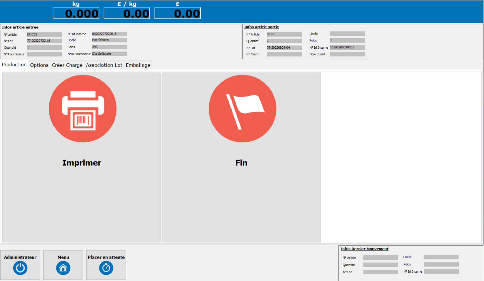Click the red flag Fin icon
Screen dimensions: 484x281
coord(242,109)
